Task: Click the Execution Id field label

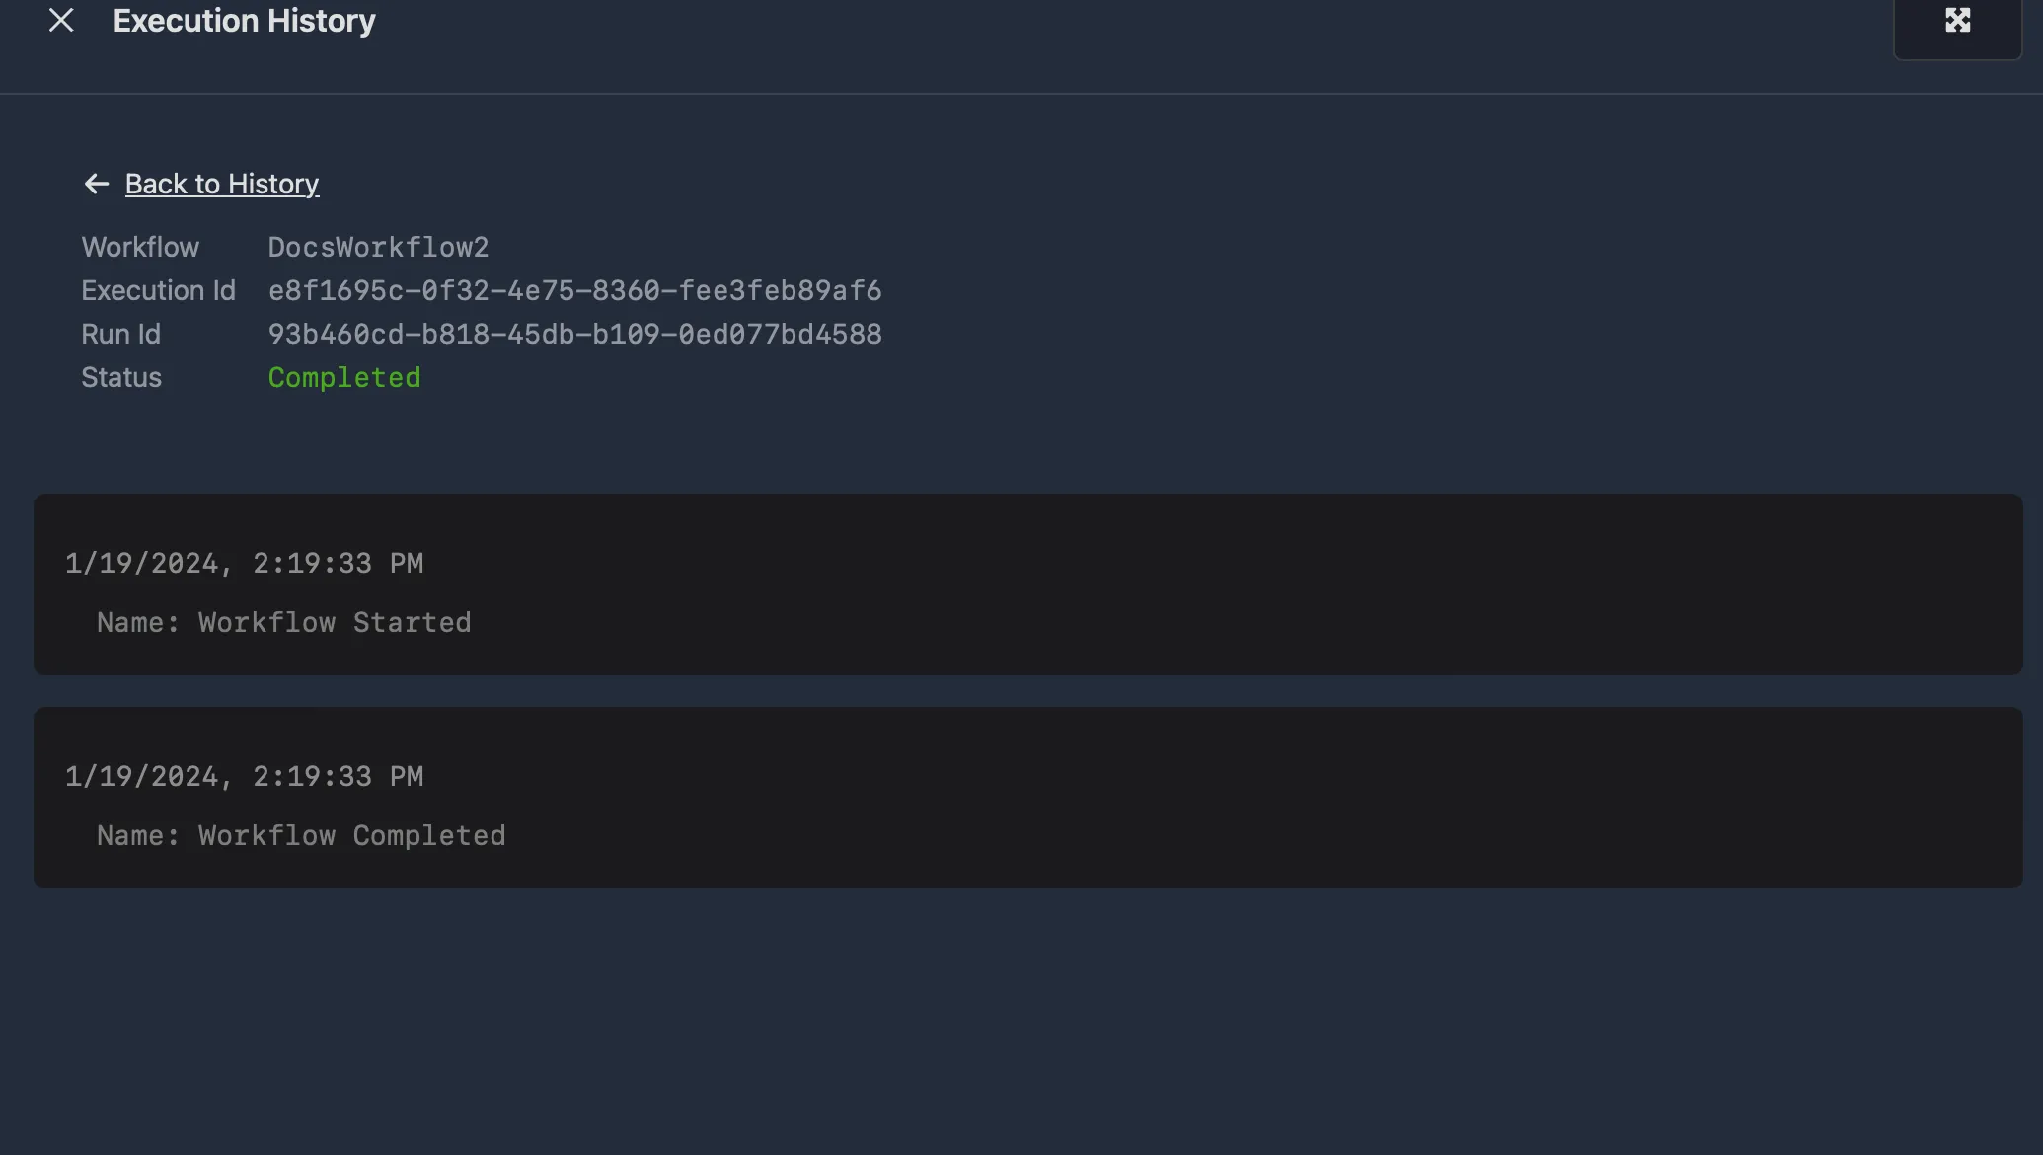Action: click(158, 290)
